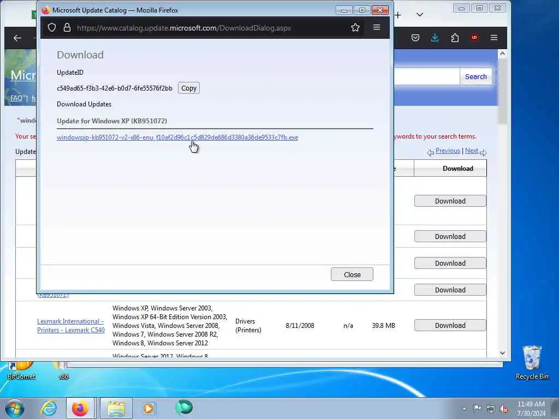
Task: Click the Download column header
Action: [458, 169]
